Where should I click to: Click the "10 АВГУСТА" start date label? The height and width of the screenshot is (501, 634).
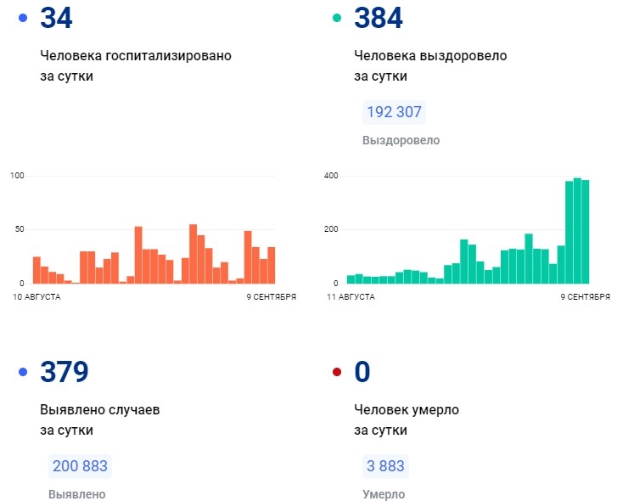[35, 297]
